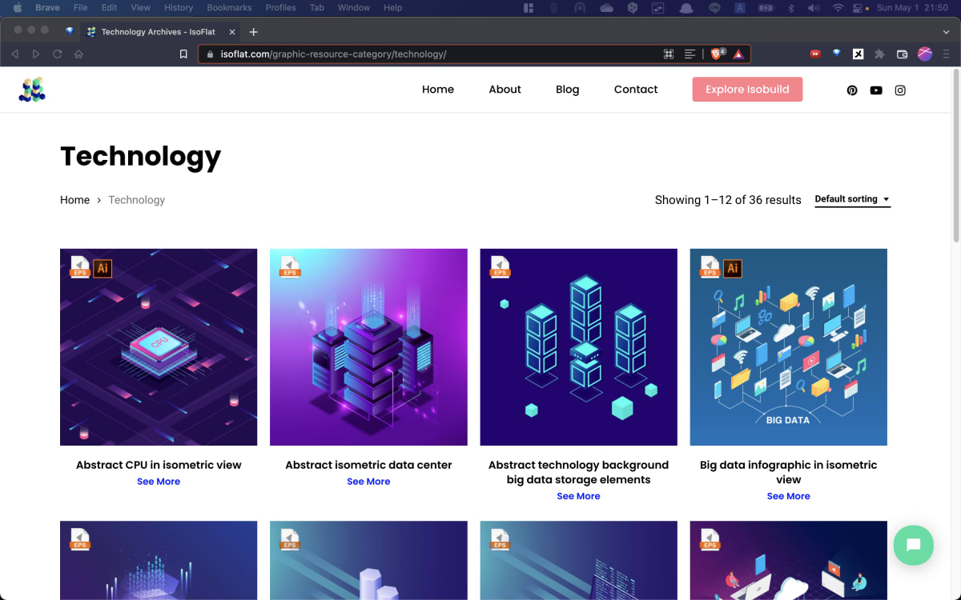Screen dimensions: 961x600
Task: Open the browser profile avatar
Action: 925,54
